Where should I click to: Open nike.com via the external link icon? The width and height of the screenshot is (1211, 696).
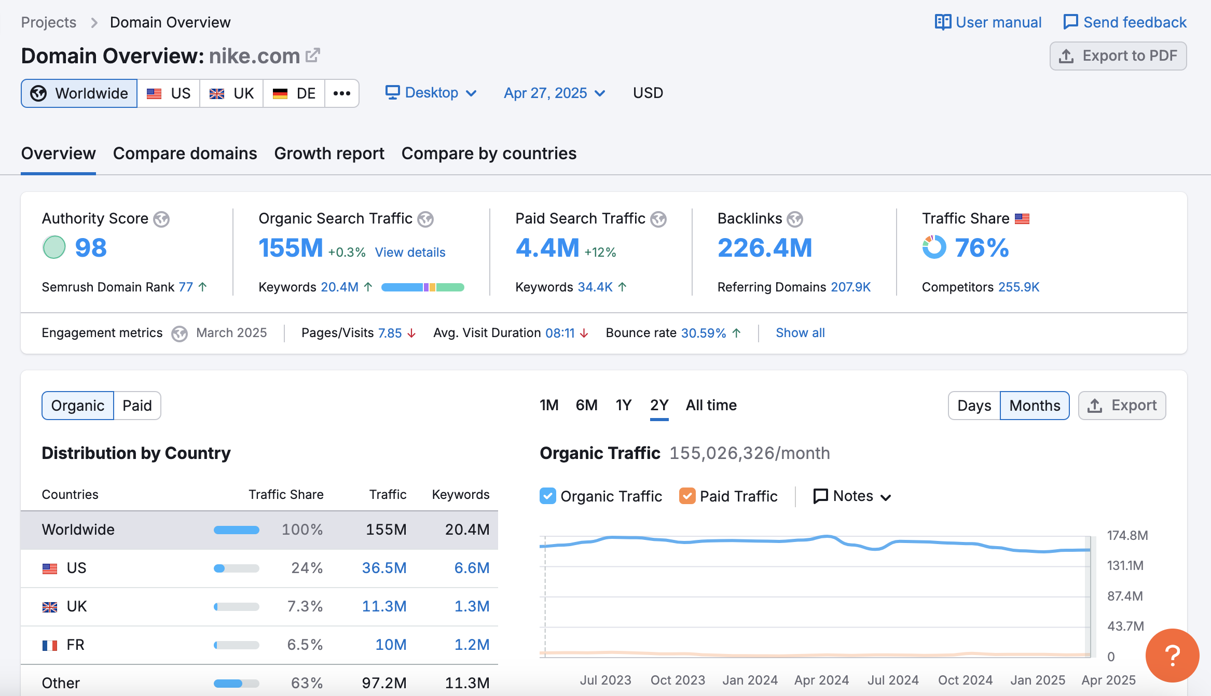pyautogui.click(x=312, y=55)
